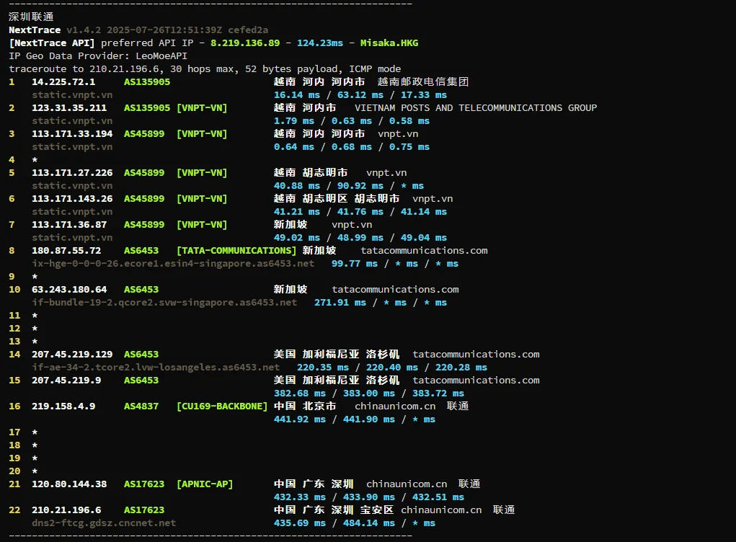
Task: Click the API latency 124.23ms
Action: click(x=319, y=43)
